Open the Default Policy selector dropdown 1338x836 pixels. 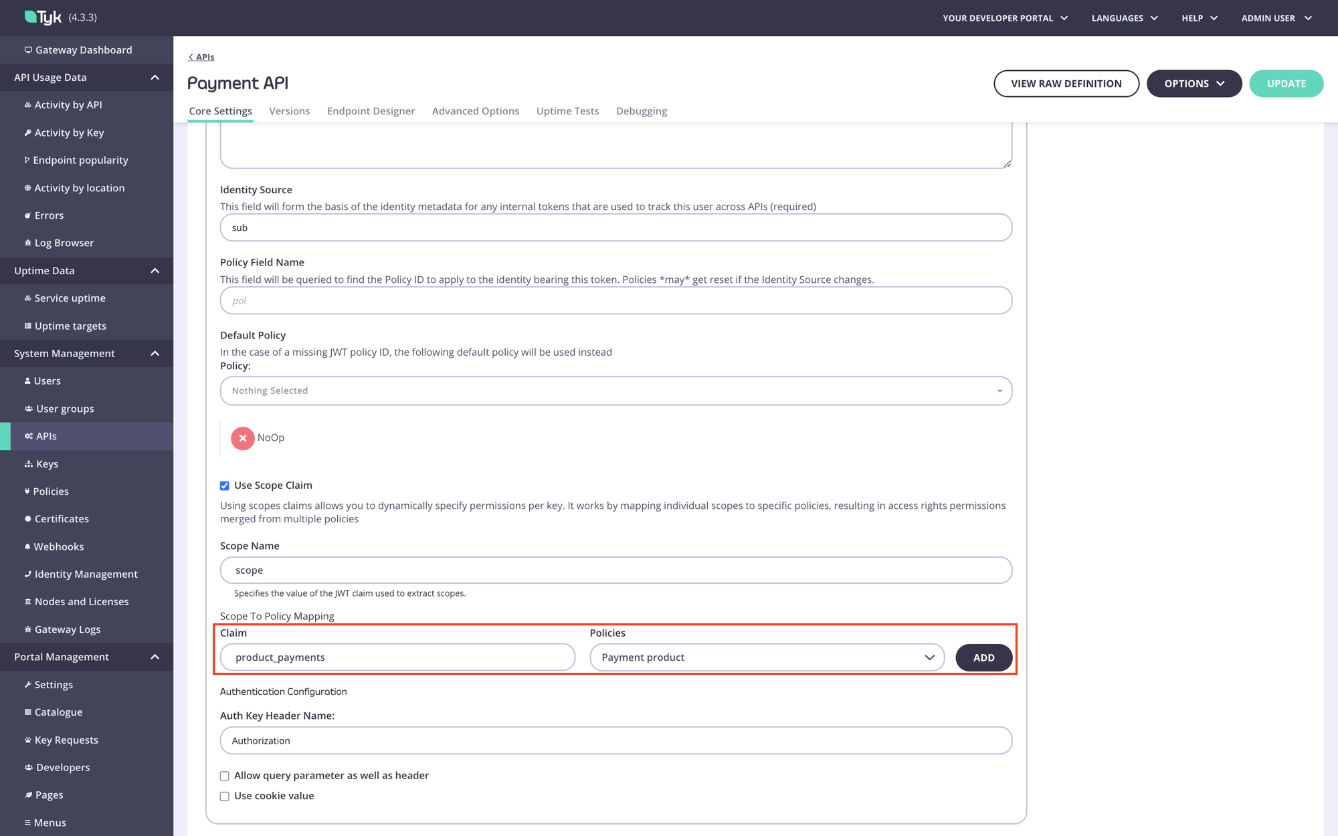[x=615, y=390]
